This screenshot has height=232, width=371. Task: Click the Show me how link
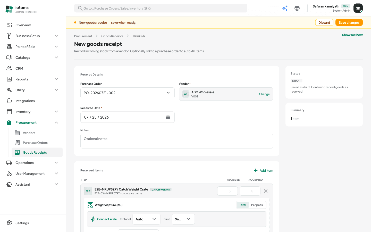click(352, 35)
